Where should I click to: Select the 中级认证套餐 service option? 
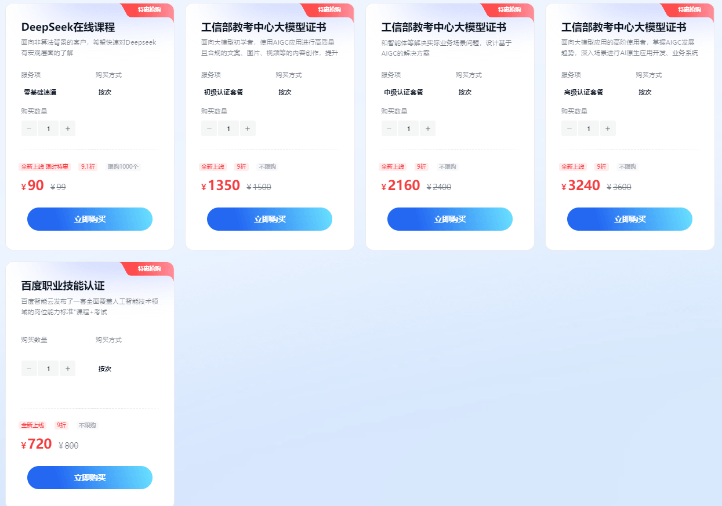coord(404,92)
